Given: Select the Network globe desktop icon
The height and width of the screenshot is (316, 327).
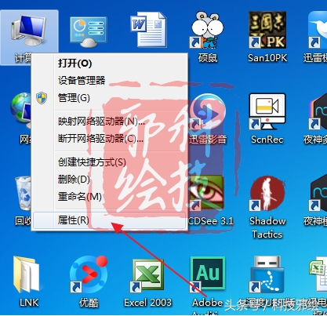Looking at the screenshot, I should pos(21,111).
